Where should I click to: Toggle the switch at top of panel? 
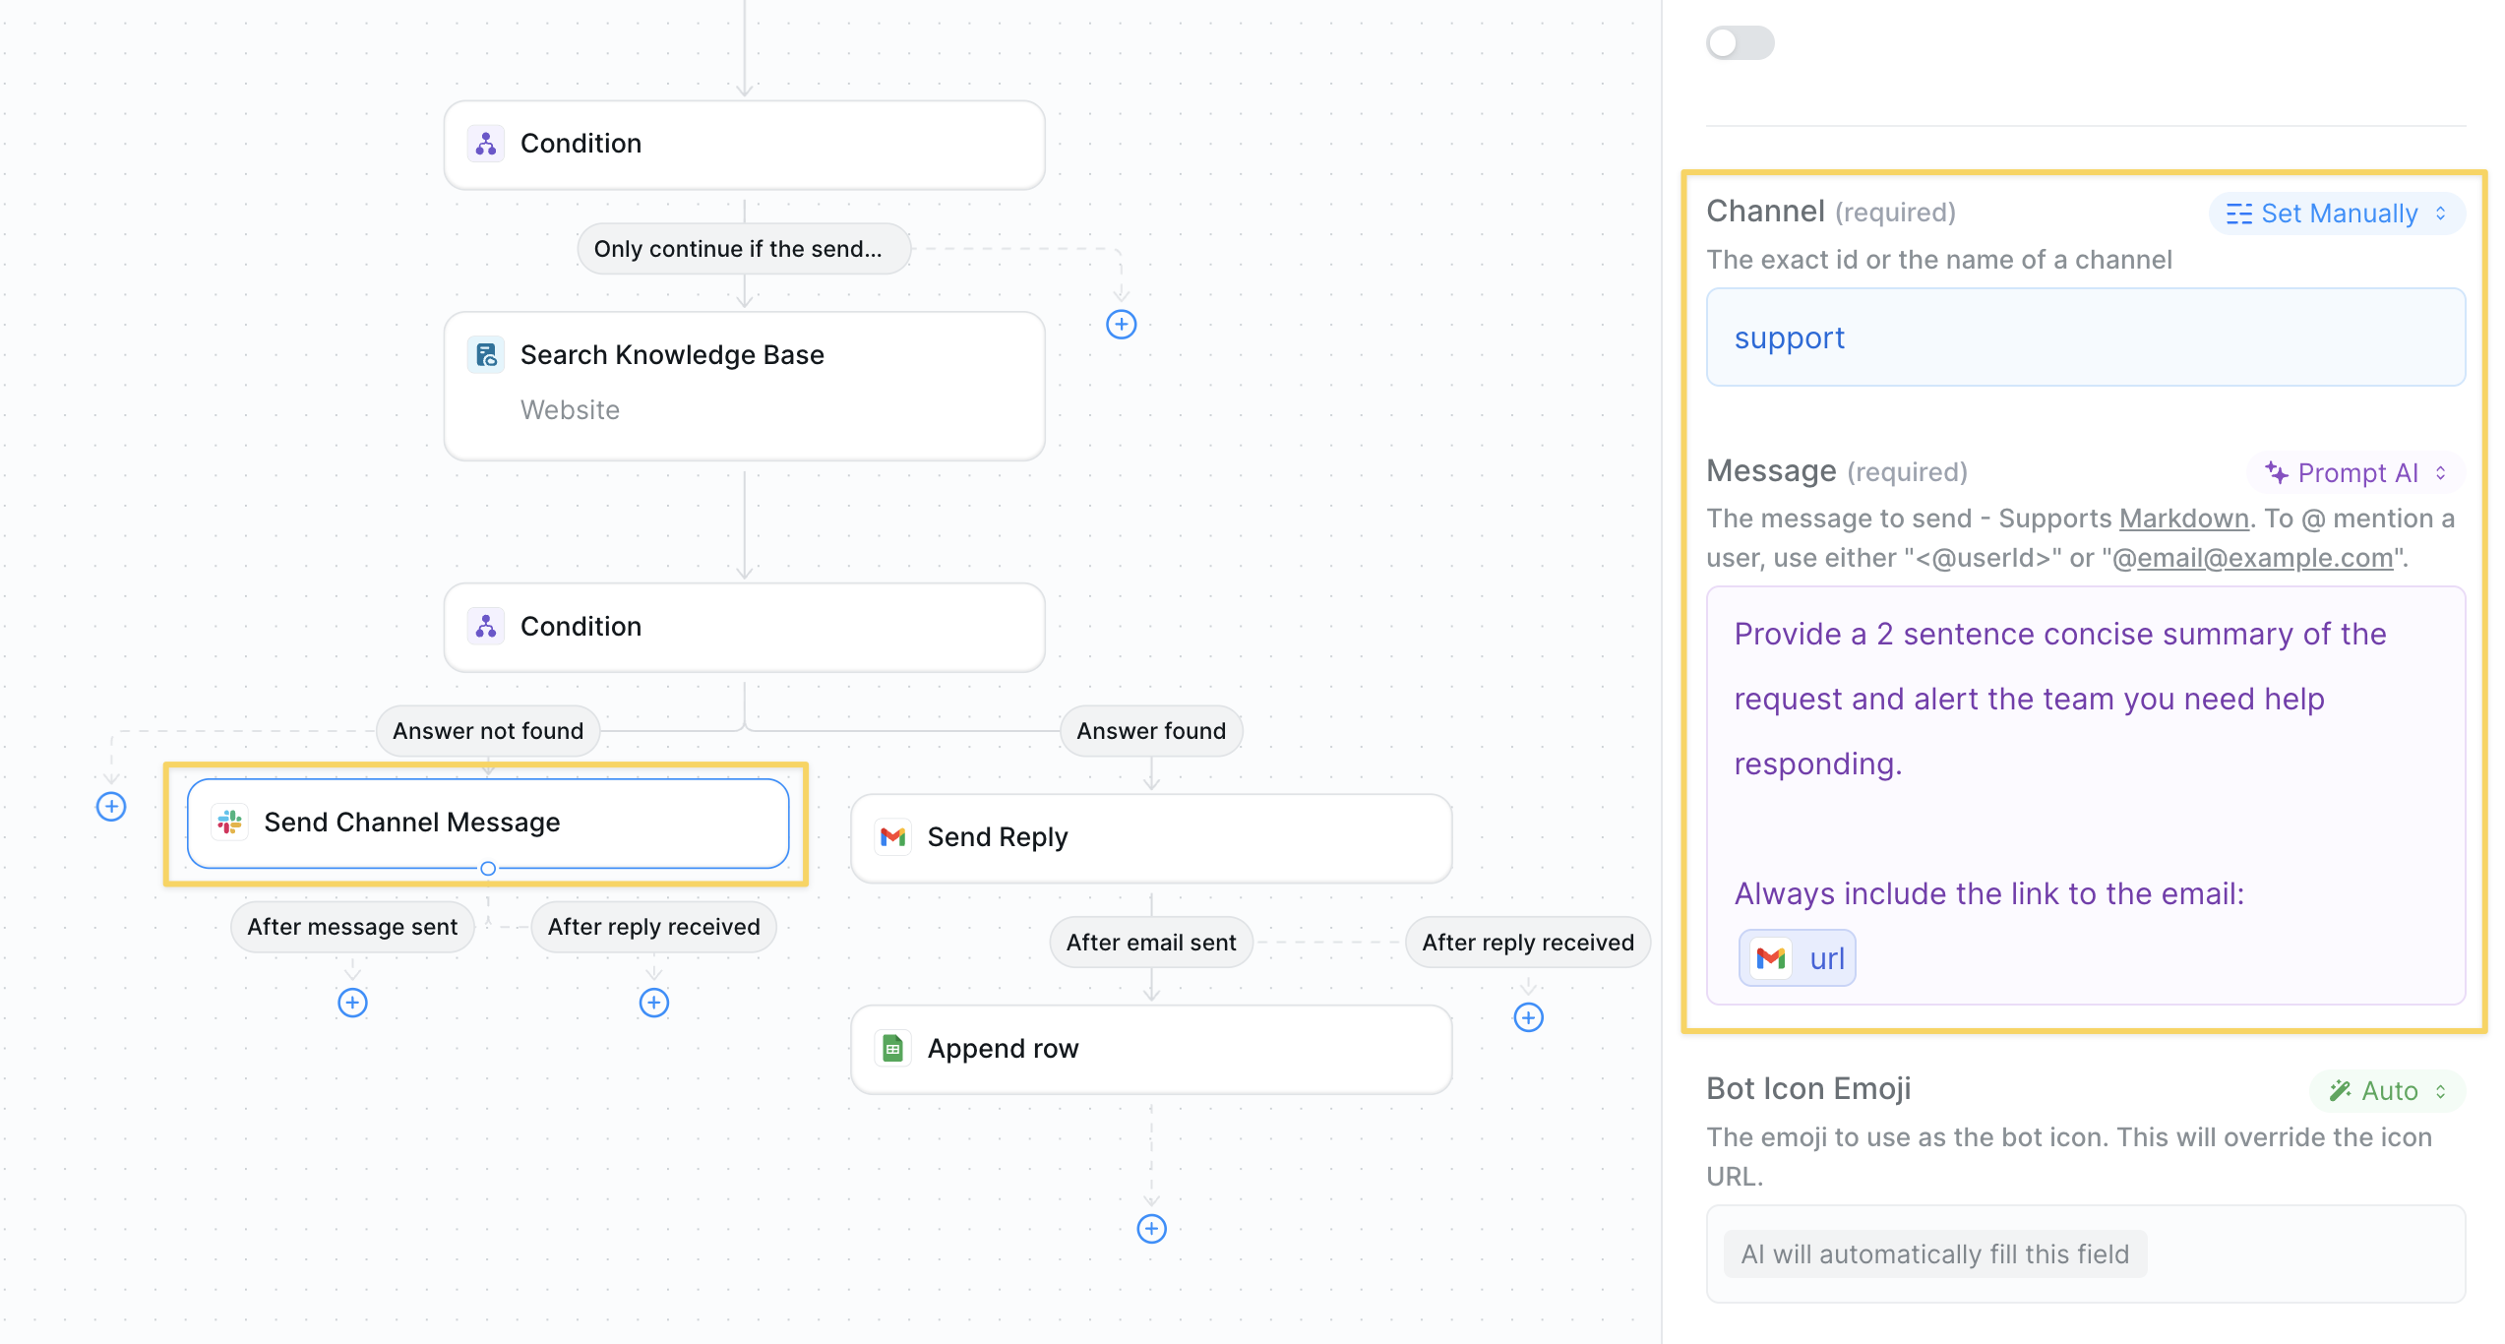click(x=1740, y=43)
